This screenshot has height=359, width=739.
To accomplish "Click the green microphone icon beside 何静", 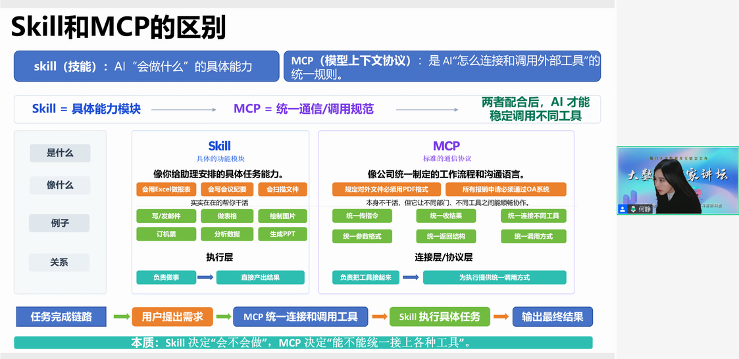I will 633,209.
